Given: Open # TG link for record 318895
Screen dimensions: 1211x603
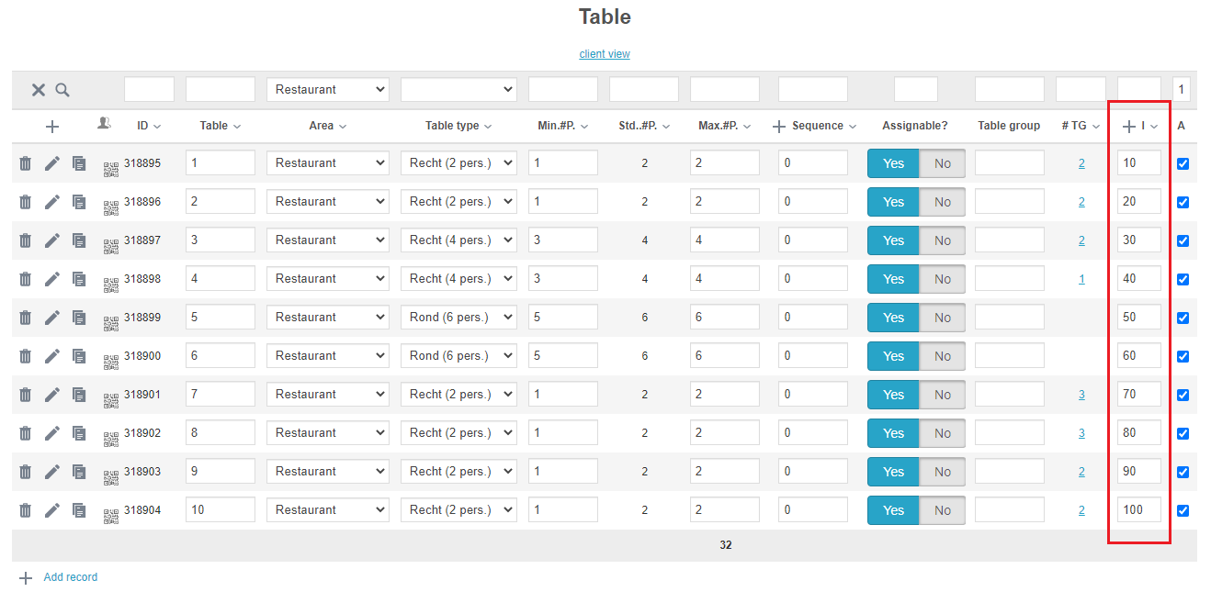Looking at the screenshot, I should 1081,163.
